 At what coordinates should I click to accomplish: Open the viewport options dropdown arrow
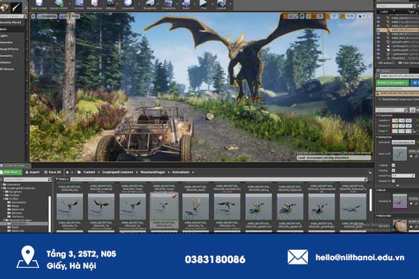(33, 16)
